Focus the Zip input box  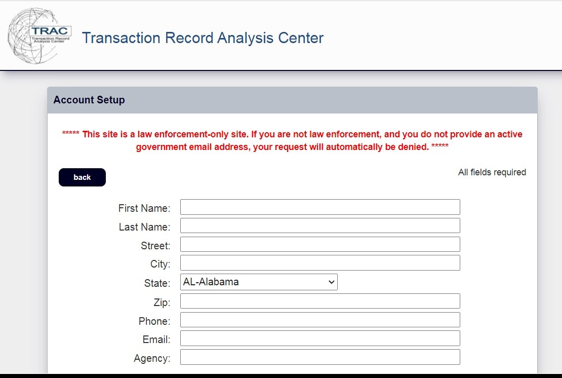[320, 301]
